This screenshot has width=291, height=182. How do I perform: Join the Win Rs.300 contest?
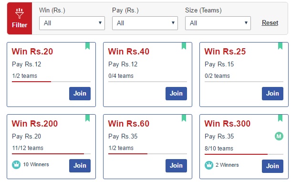[x=272, y=166]
